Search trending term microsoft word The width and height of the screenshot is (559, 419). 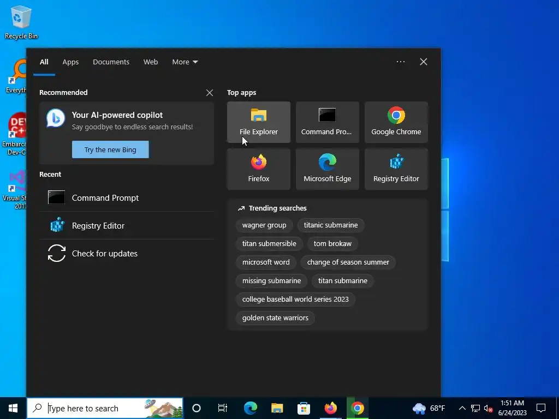coord(266,262)
